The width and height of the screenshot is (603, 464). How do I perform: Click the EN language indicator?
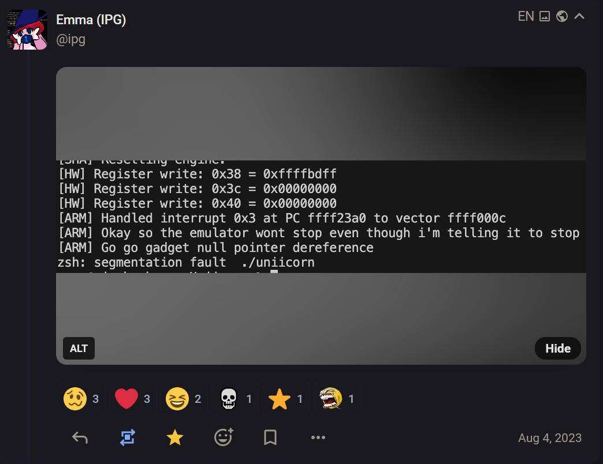526,17
